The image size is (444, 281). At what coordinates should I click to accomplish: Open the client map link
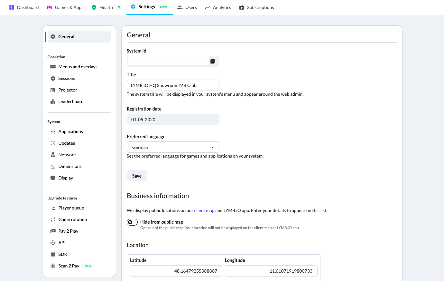[204, 210]
